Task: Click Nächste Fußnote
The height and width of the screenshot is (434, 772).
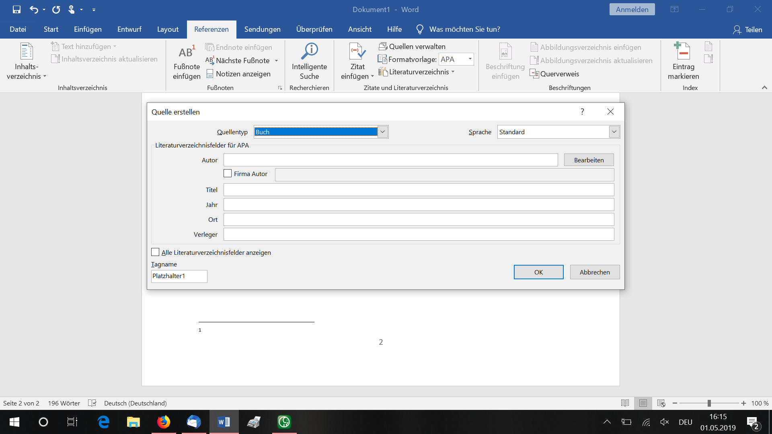Action: click(x=237, y=60)
